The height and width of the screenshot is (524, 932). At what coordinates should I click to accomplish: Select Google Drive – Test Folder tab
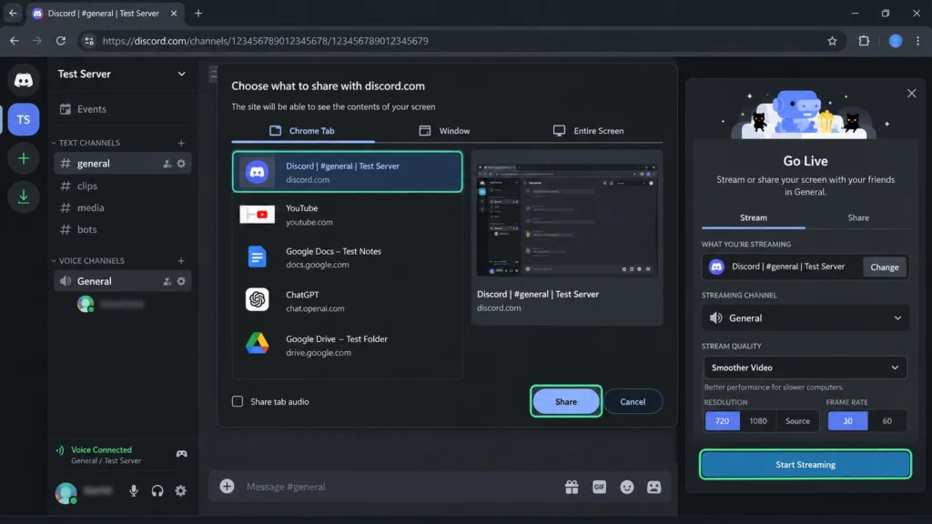coord(347,345)
